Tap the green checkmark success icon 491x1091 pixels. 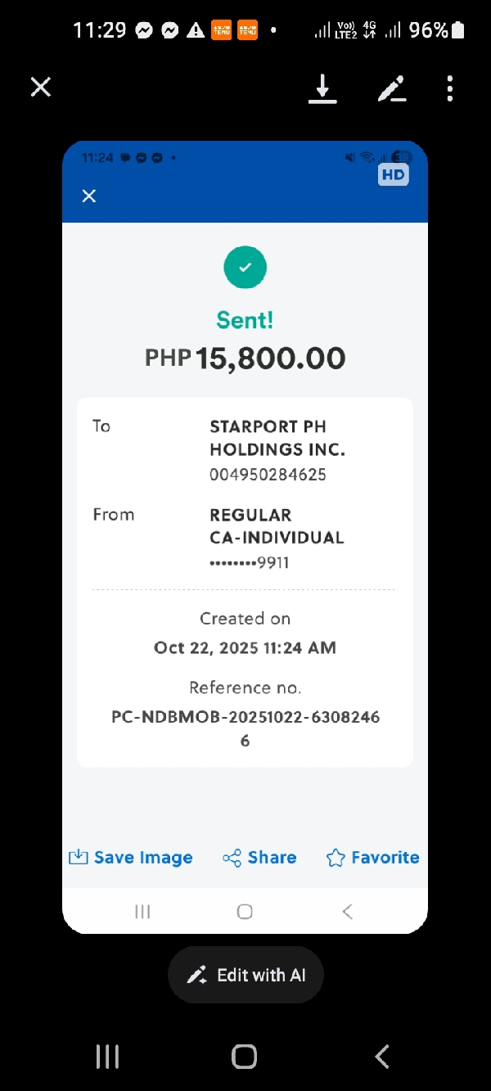[245, 267]
